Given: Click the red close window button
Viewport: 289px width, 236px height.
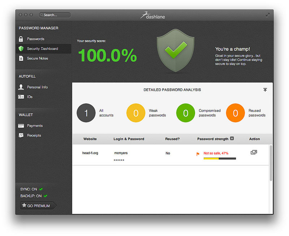Looking at the screenshot, I should 21,15.
